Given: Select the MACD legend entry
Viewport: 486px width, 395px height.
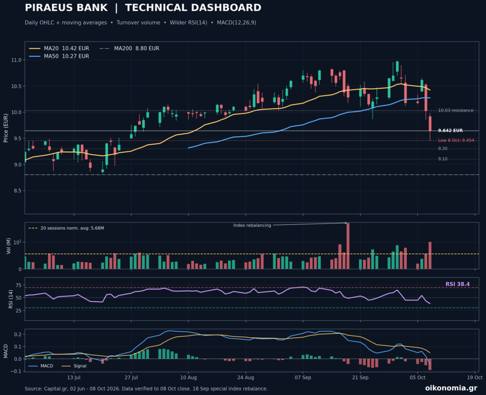Looking at the screenshot, I should [41, 366].
